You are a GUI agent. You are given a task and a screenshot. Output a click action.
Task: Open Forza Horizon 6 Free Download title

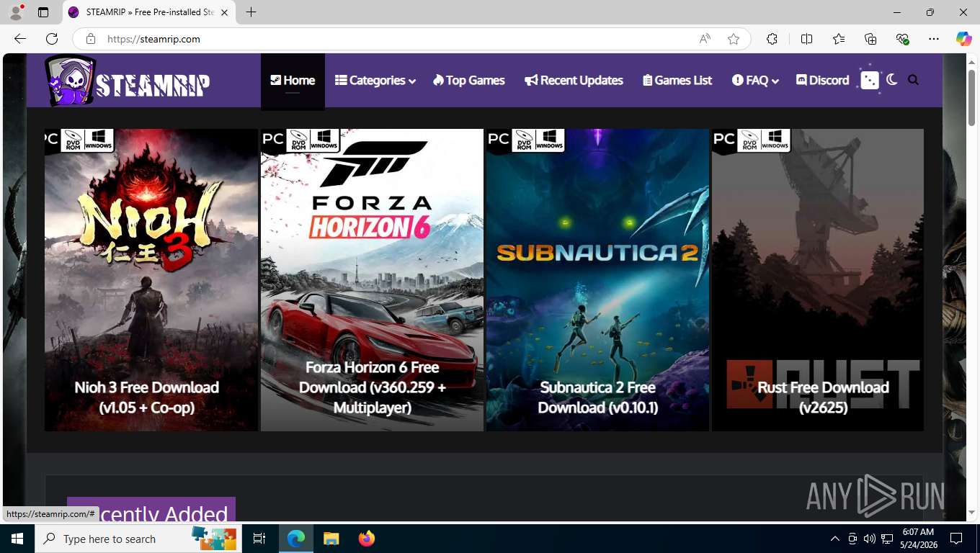pos(373,387)
